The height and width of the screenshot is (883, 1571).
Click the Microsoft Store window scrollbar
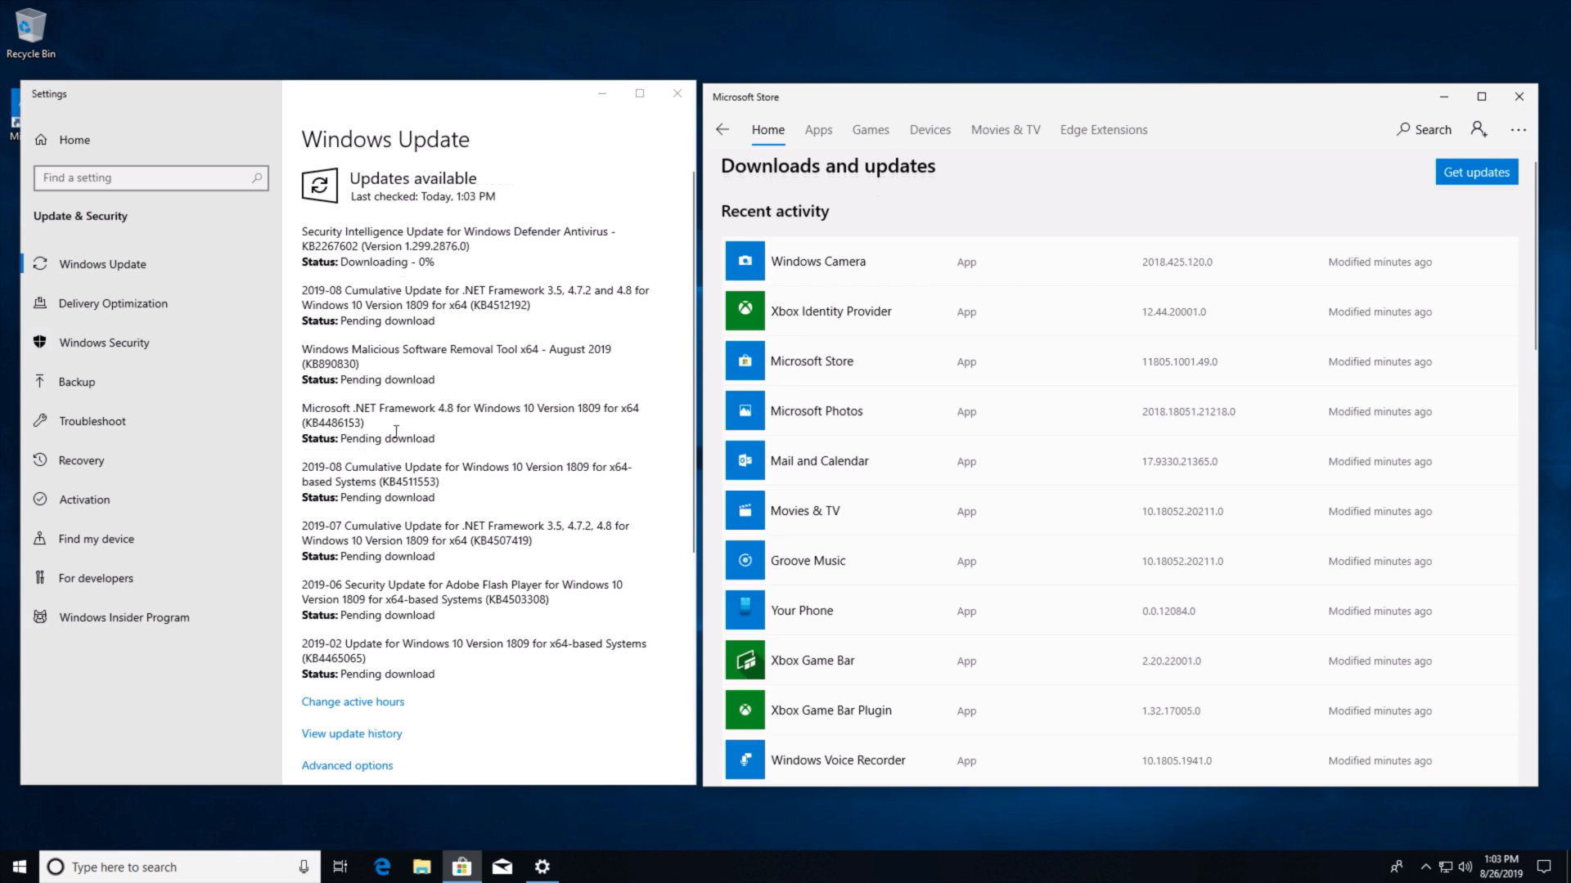pyautogui.click(x=1535, y=256)
